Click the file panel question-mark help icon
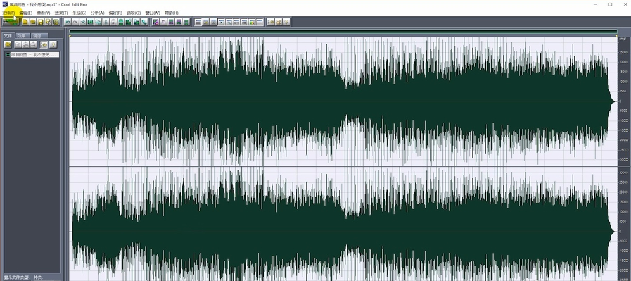 (53, 45)
